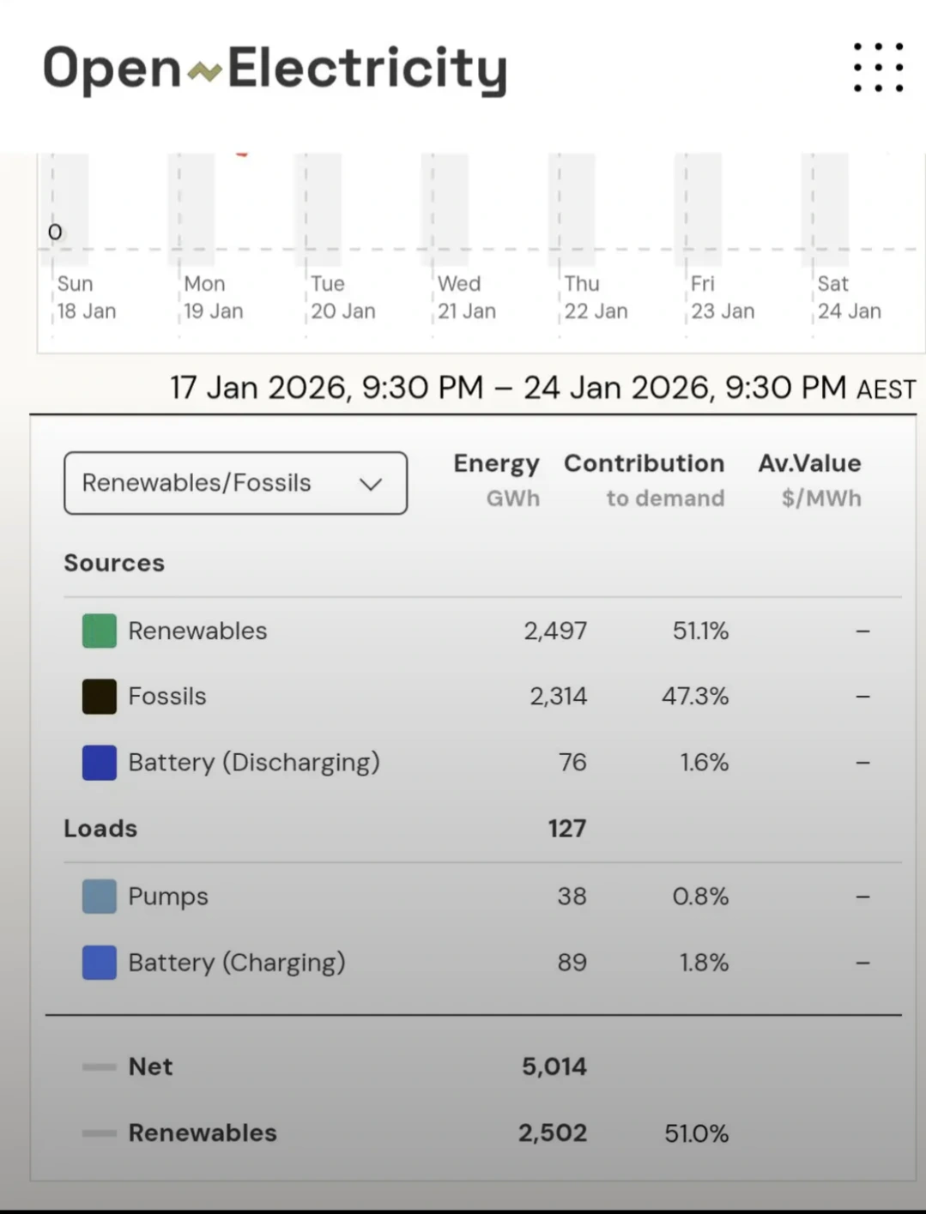Image resolution: width=926 pixels, height=1214 pixels.
Task: Click the Renewables source row label
Action: coord(197,631)
